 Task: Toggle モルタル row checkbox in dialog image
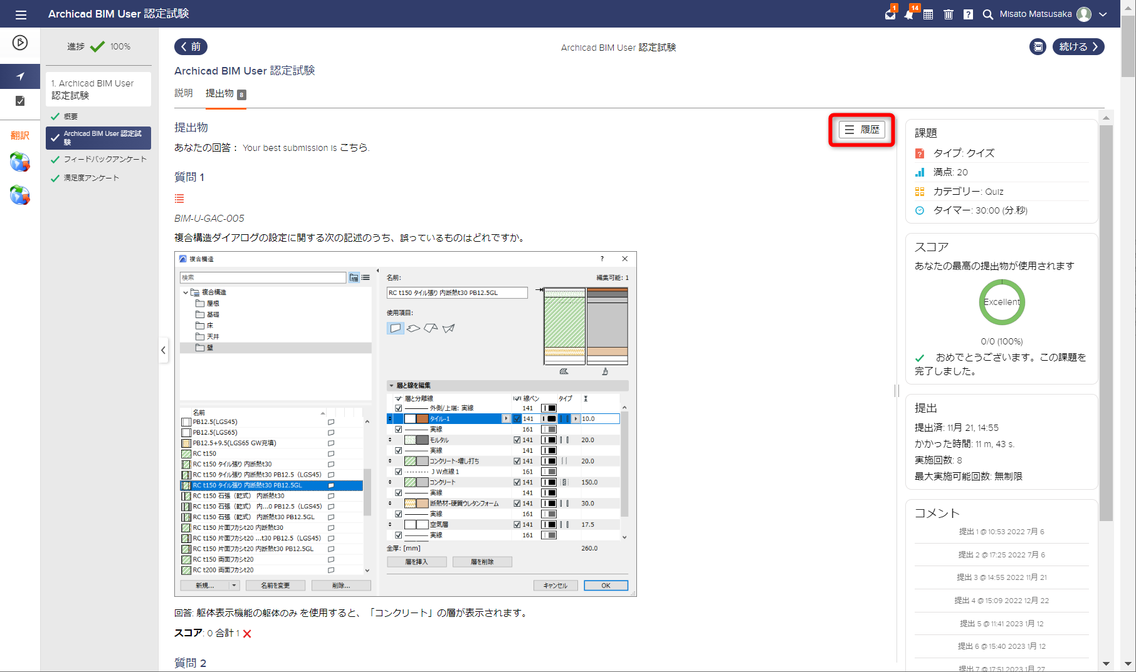click(518, 440)
